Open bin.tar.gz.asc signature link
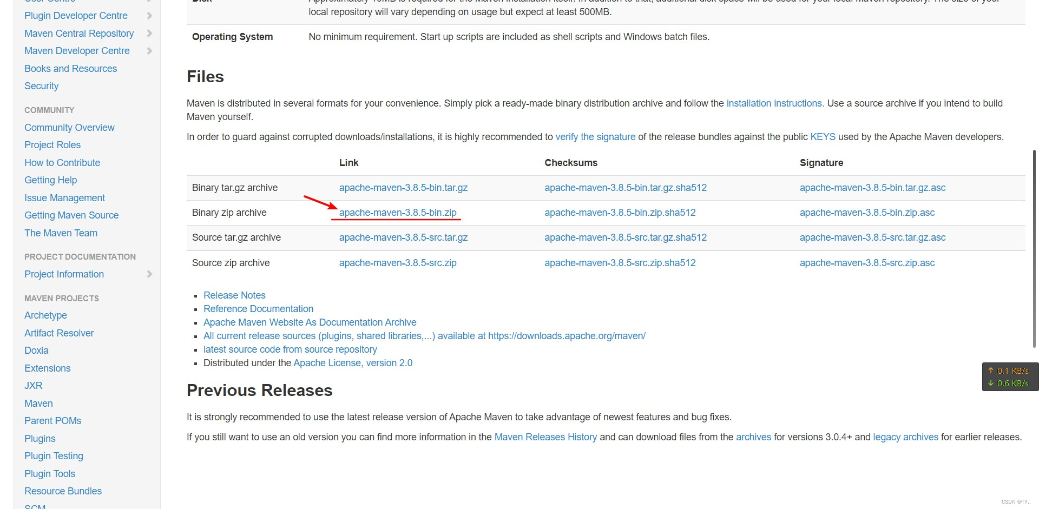The image size is (1039, 509). [x=873, y=188]
